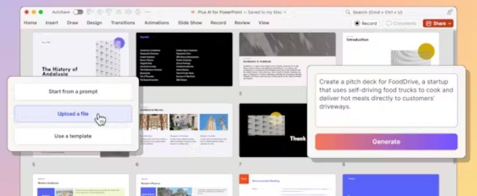Focus the FoodDrive pitch deck prompt box
Viewport: 477px width, 196px height.
[x=386, y=100]
